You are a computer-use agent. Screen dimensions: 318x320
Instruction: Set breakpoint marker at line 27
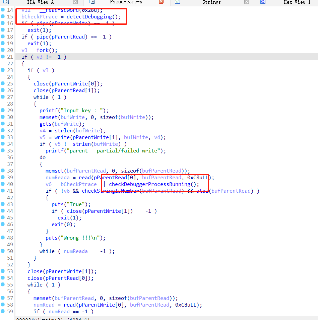[3, 97]
